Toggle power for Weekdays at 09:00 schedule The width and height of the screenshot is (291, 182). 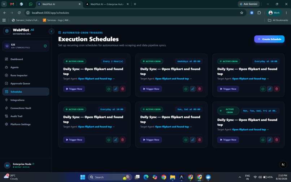click(186, 89)
